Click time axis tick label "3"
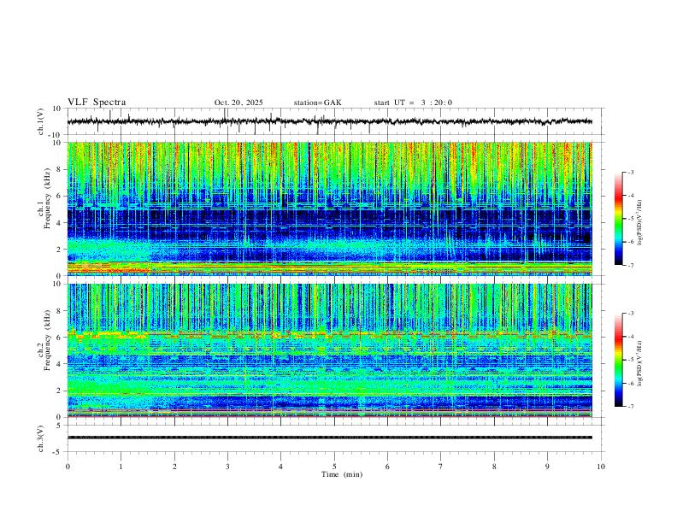 coord(227,467)
